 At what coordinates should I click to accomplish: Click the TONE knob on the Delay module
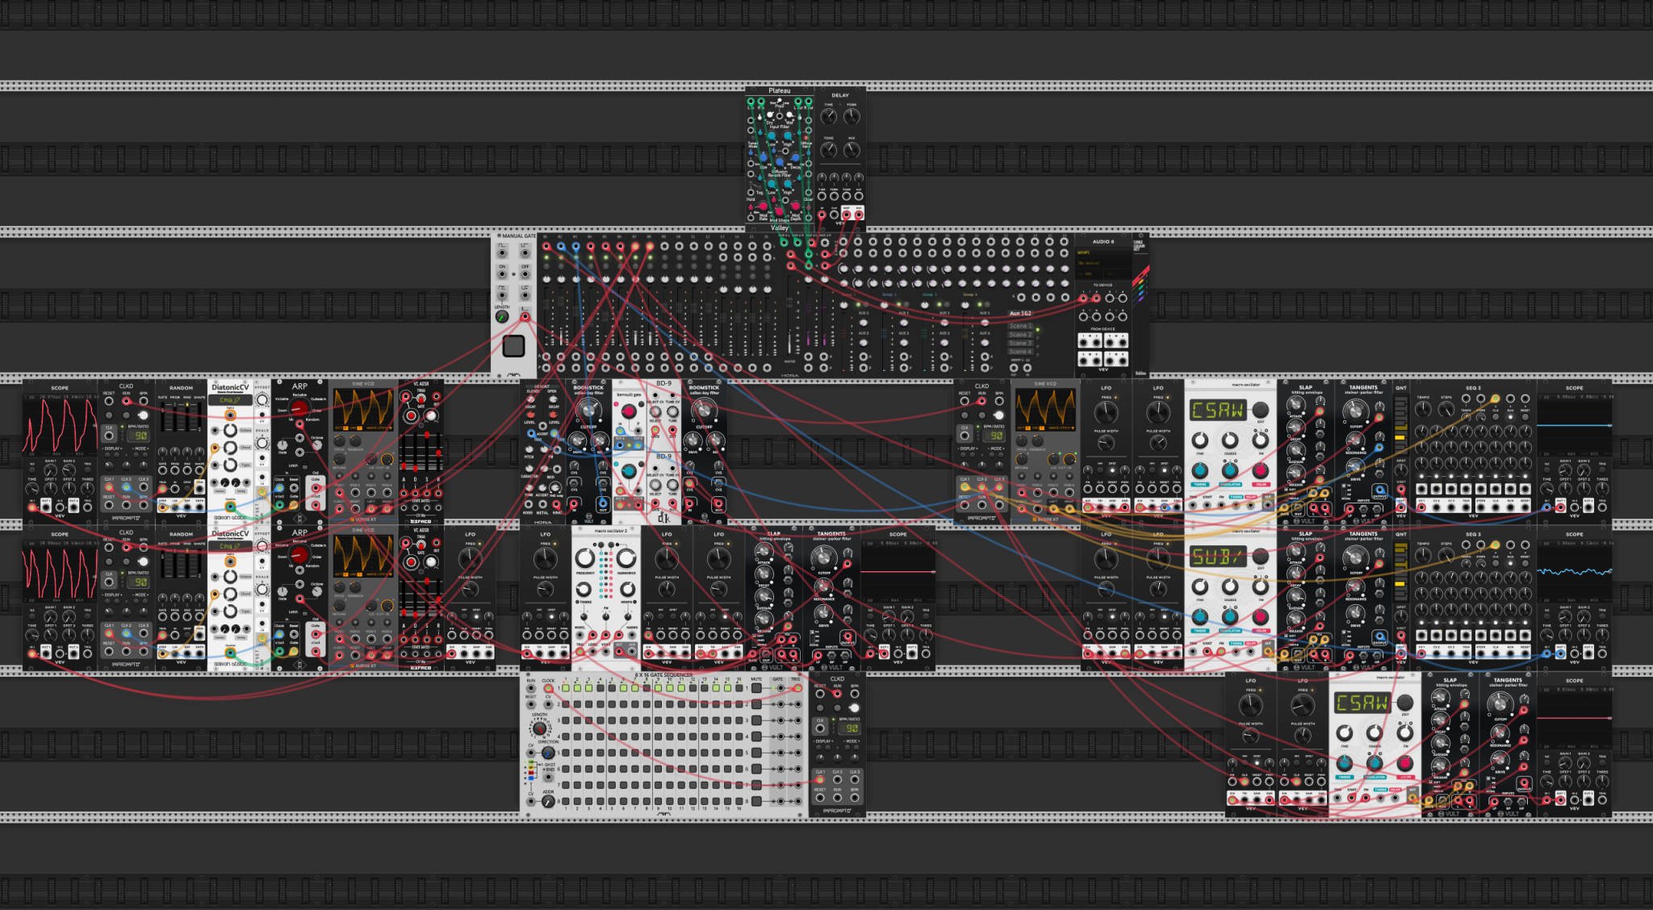tap(829, 150)
